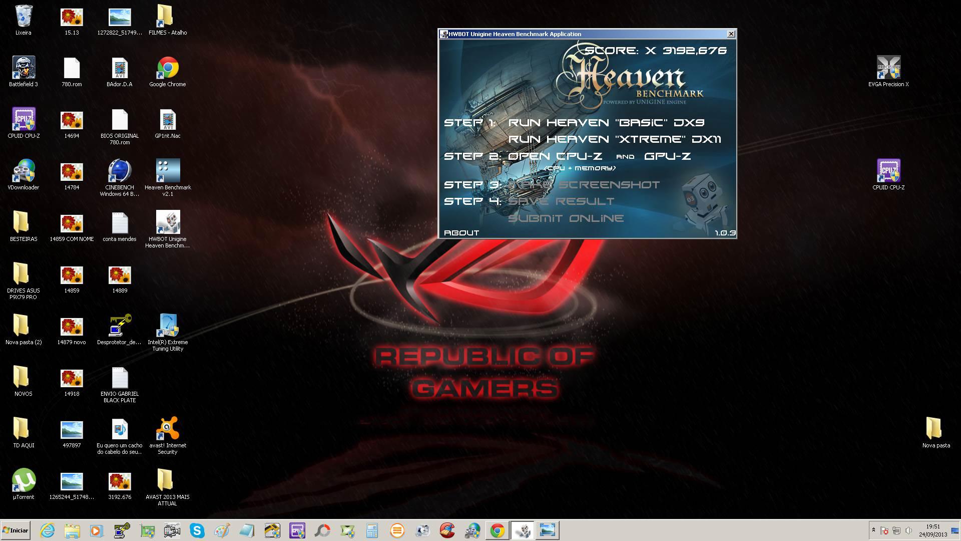Open Paint from the taskbar
This screenshot has height=541, width=961.
pyautogui.click(x=222, y=530)
